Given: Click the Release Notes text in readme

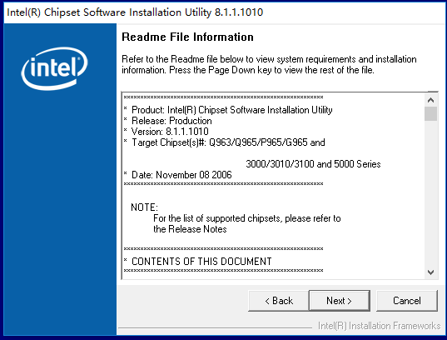Looking at the screenshot, I should [197, 229].
